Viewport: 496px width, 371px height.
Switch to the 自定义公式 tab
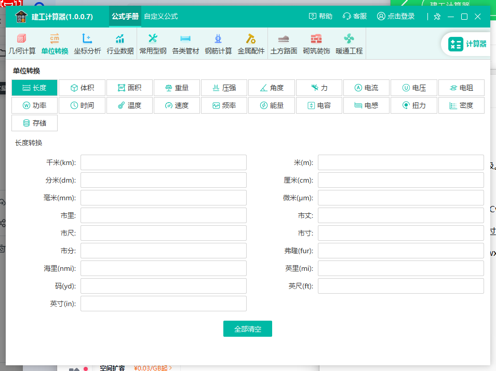point(160,16)
